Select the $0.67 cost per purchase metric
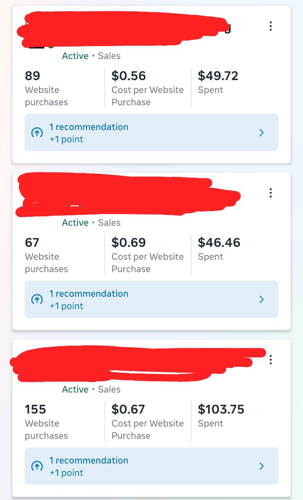Image resolution: width=303 pixels, height=500 pixels. pyautogui.click(x=128, y=409)
